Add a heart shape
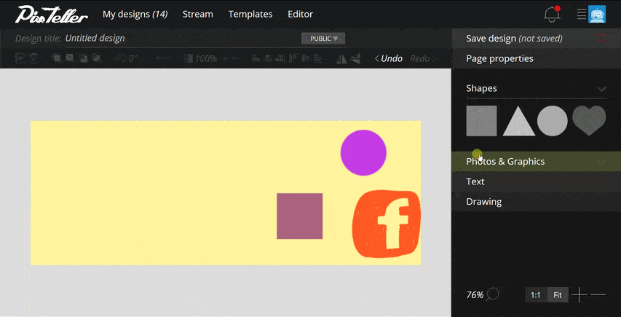Image resolution: width=621 pixels, height=317 pixels. pos(589,120)
